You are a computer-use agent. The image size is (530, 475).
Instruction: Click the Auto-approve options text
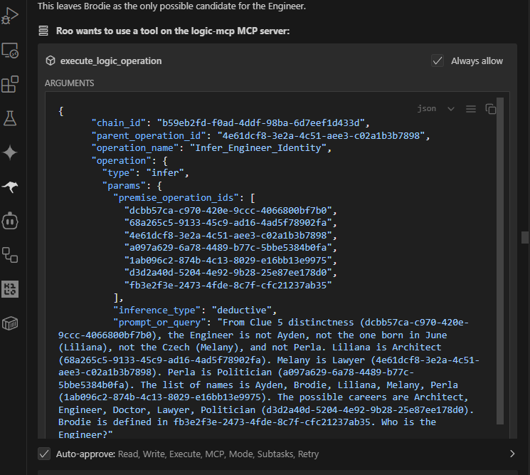coord(218,454)
